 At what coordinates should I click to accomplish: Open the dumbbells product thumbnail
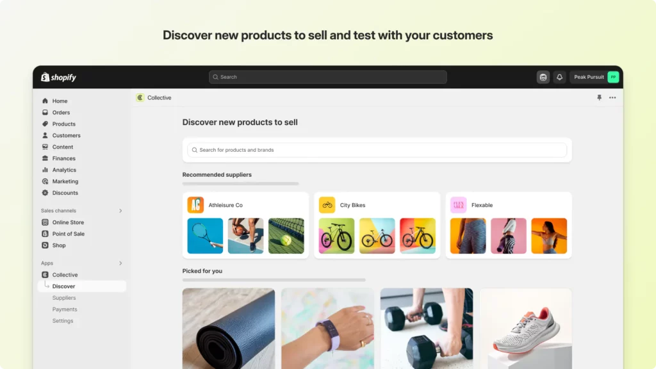[x=426, y=329]
